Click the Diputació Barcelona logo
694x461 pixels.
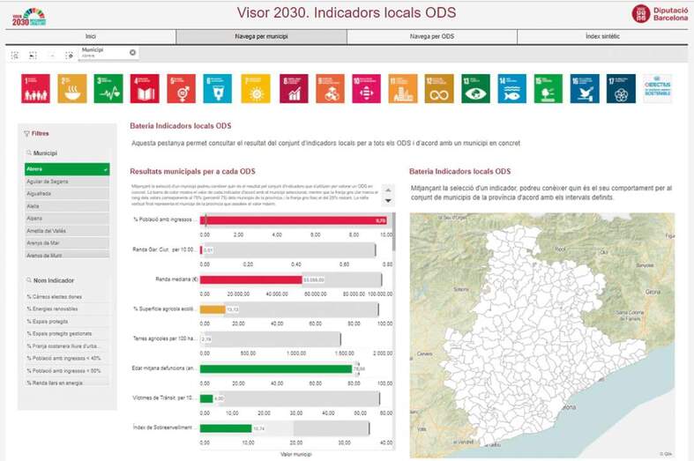point(660,13)
